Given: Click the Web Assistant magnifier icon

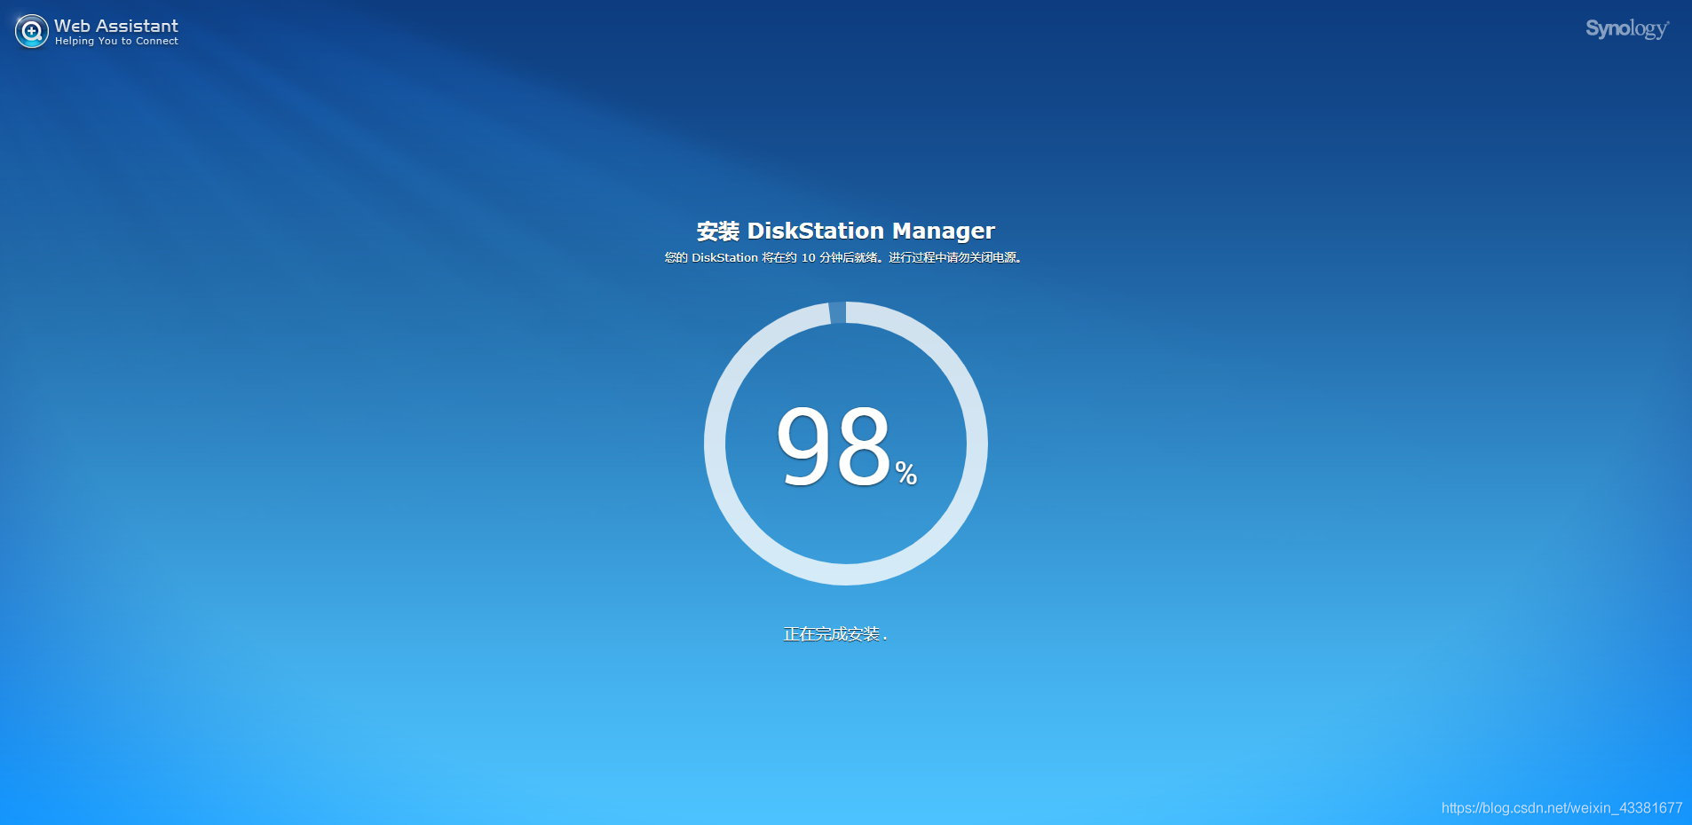Looking at the screenshot, I should point(32,32).
